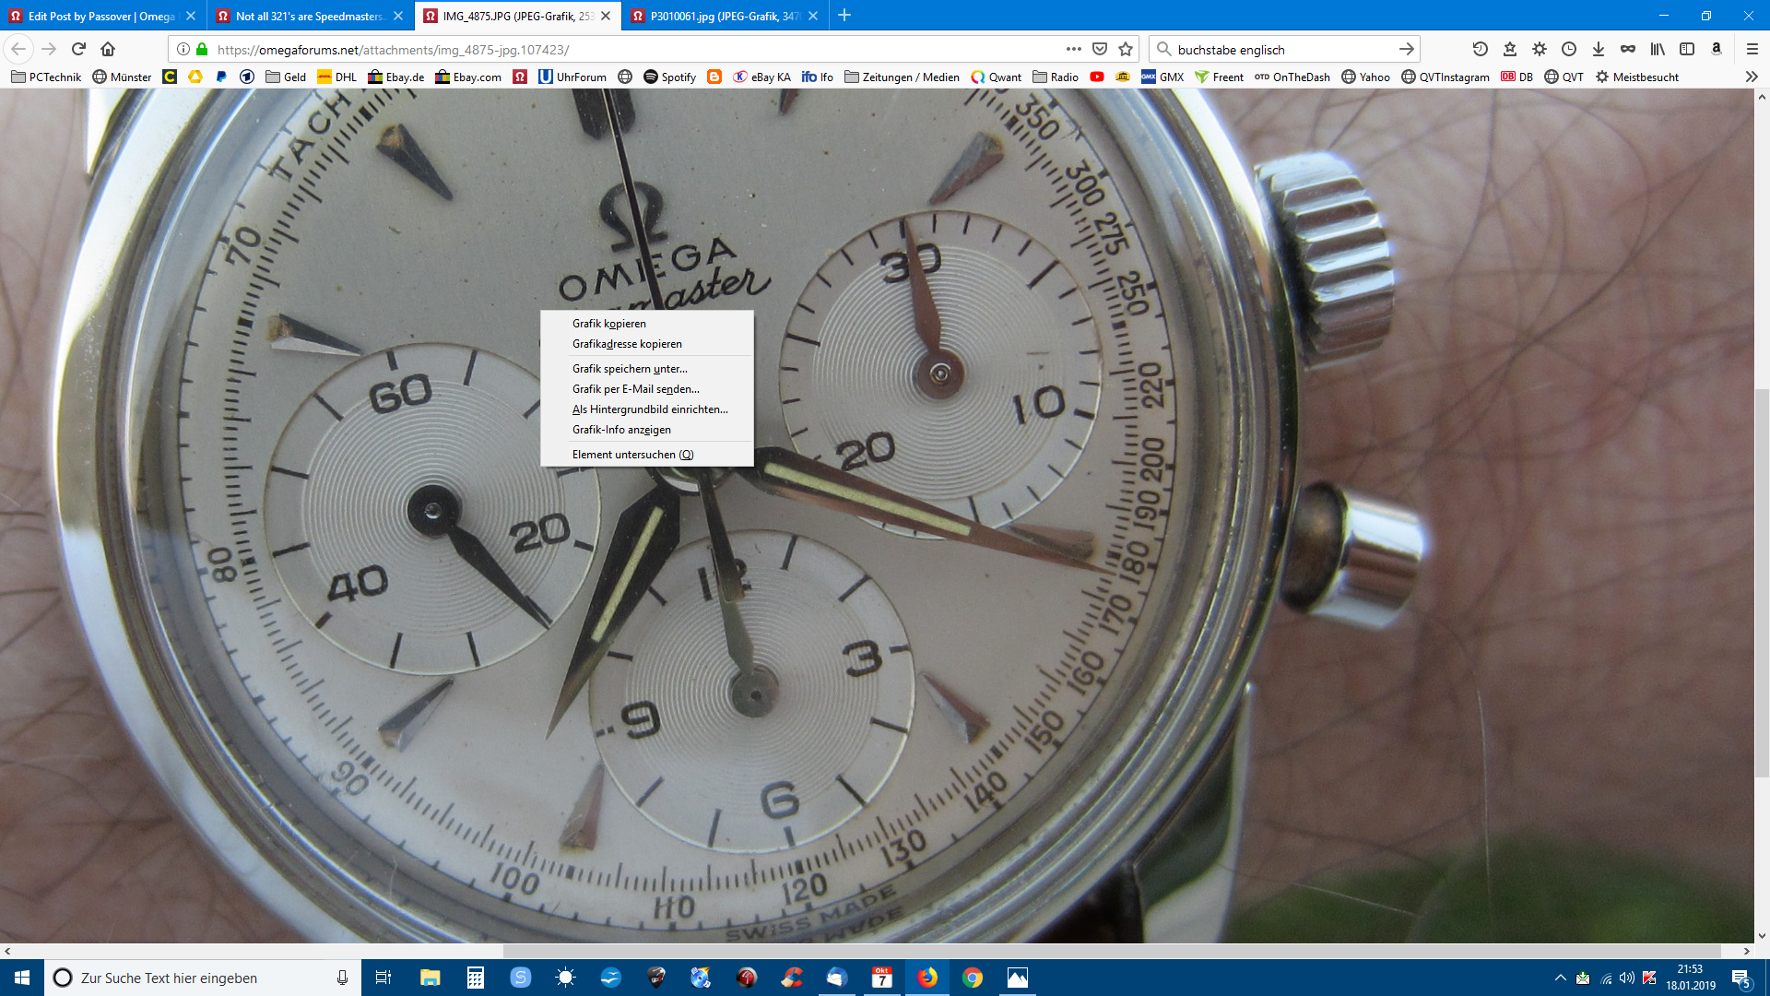Open a new browser tab
Viewport: 1770px width, 996px height.
(844, 15)
